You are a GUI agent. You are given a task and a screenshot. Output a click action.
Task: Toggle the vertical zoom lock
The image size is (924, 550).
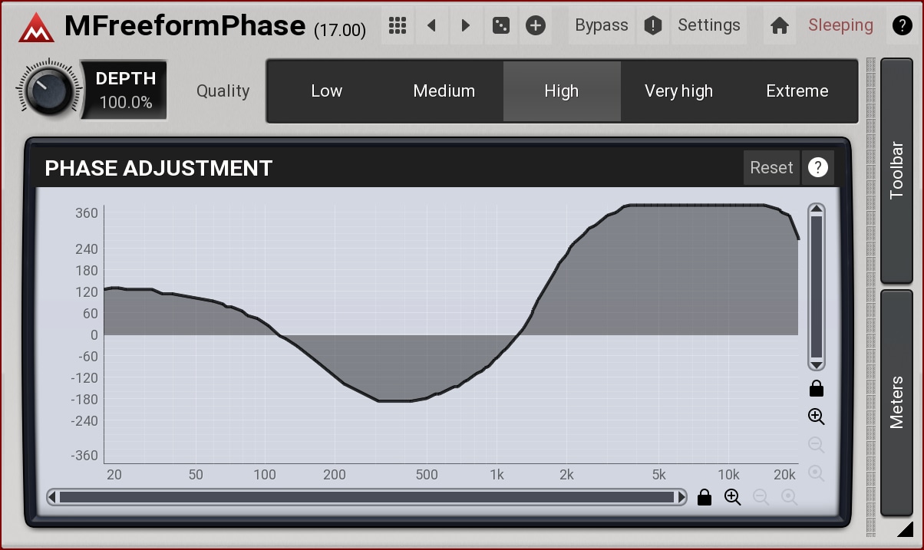(x=817, y=388)
